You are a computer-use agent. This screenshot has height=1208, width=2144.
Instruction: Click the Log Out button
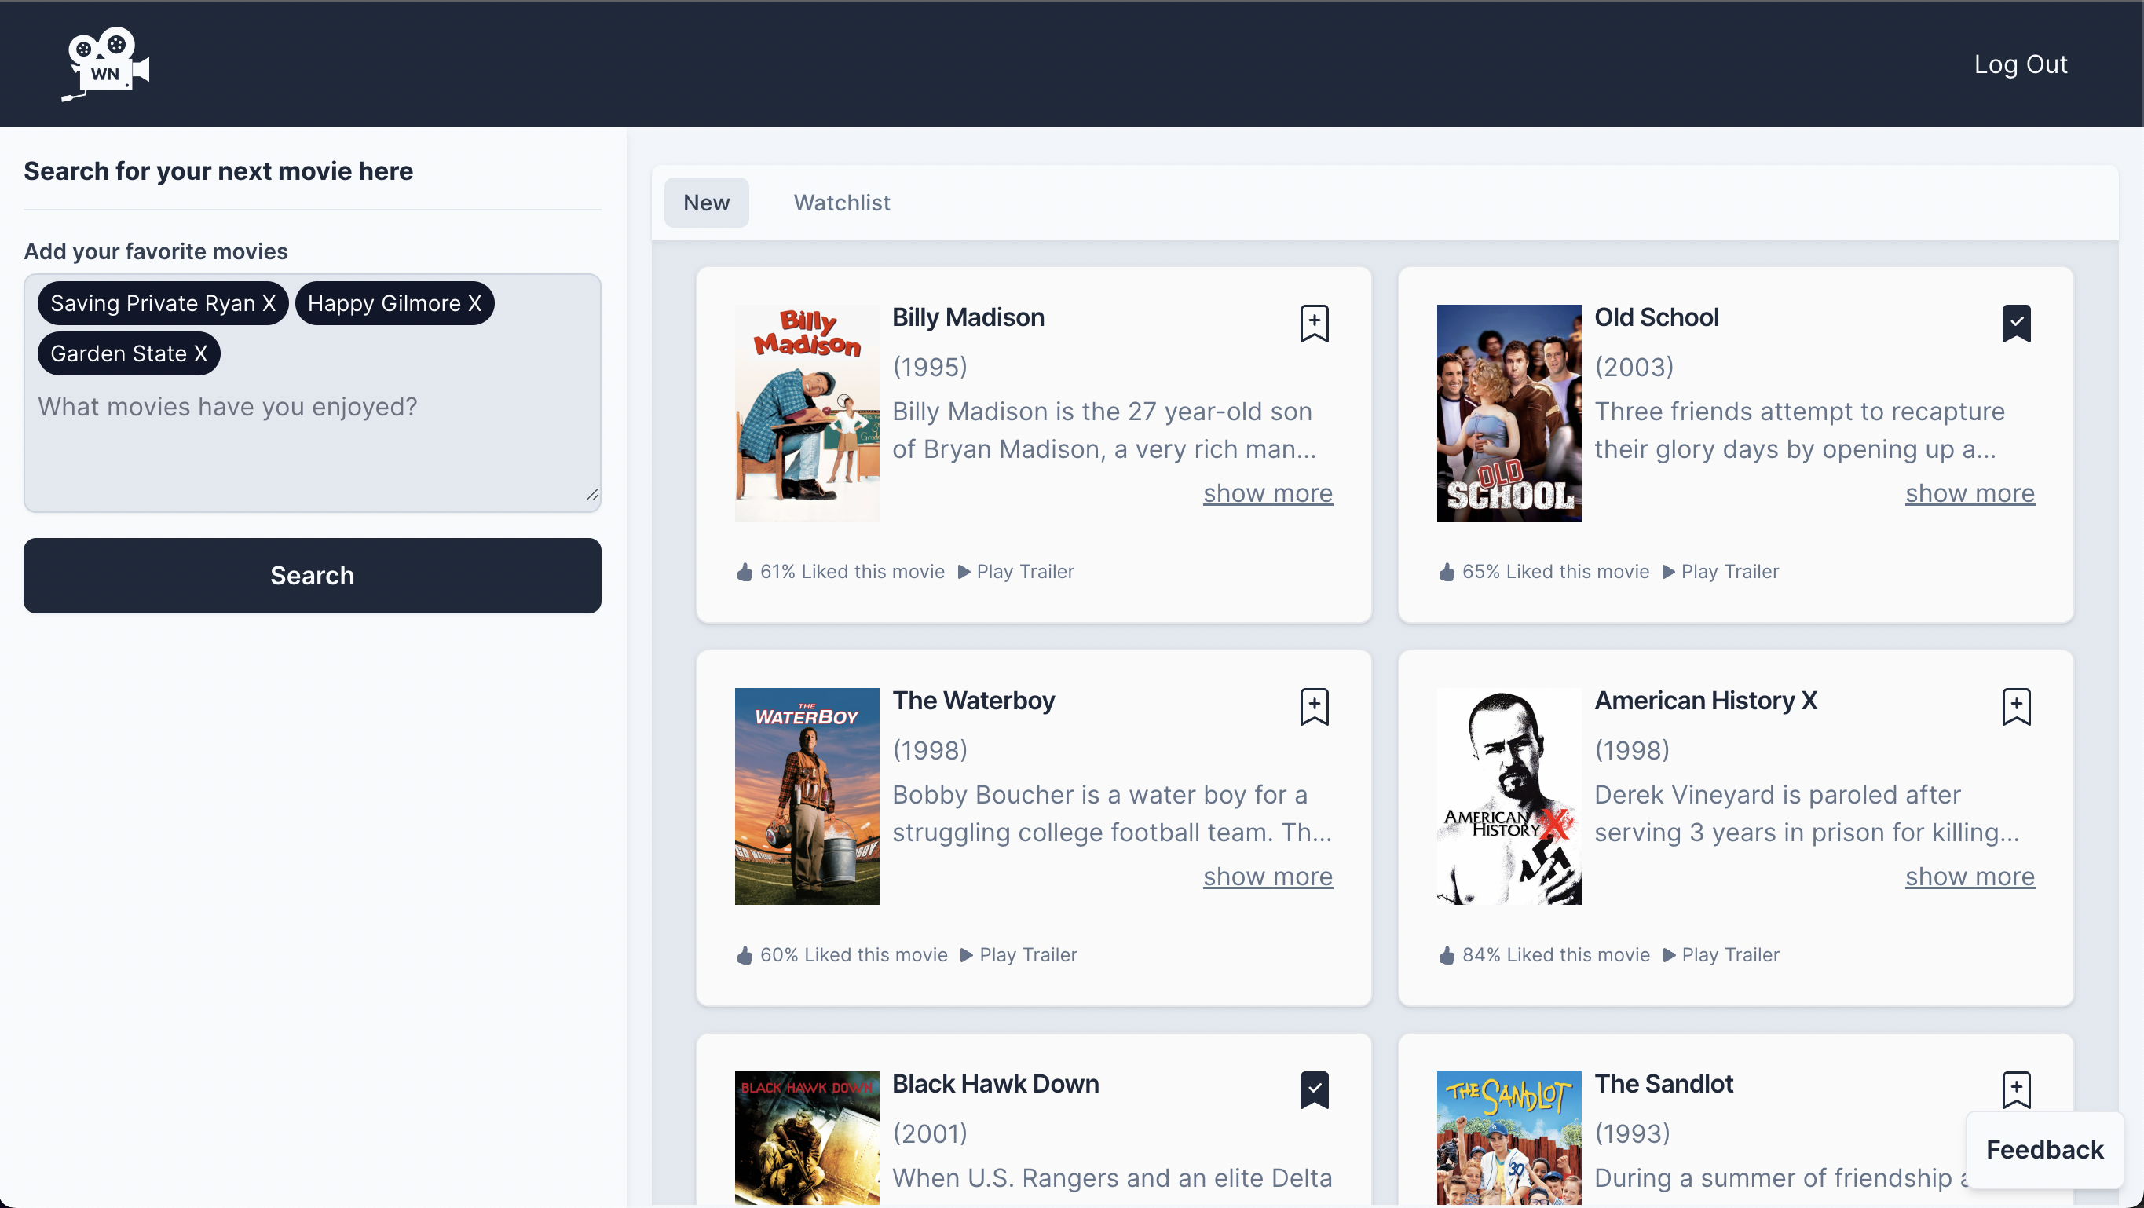pyautogui.click(x=2020, y=64)
